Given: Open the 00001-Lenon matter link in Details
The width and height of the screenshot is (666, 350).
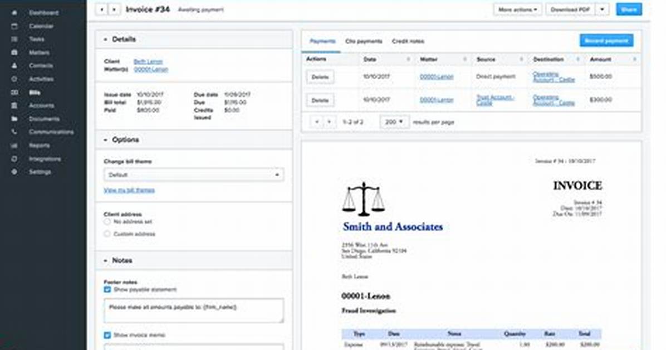Looking at the screenshot, I should [x=151, y=69].
